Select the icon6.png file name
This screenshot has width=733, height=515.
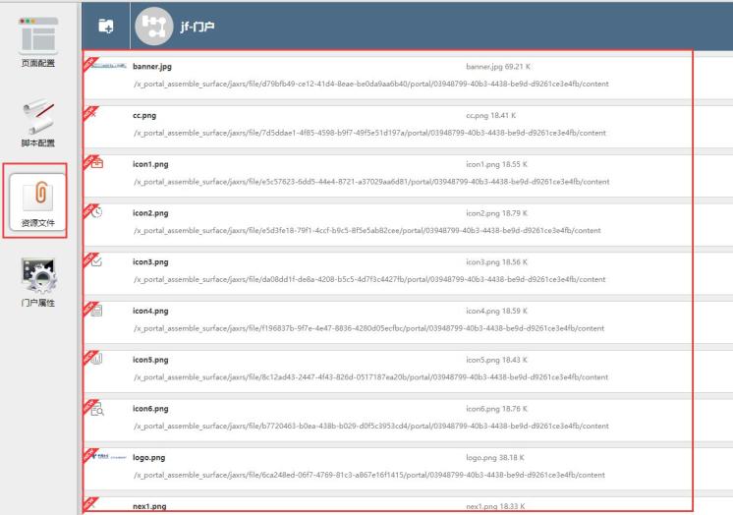(x=150, y=409)
